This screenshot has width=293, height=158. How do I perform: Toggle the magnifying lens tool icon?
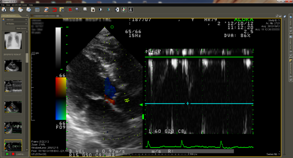[85, 9]
